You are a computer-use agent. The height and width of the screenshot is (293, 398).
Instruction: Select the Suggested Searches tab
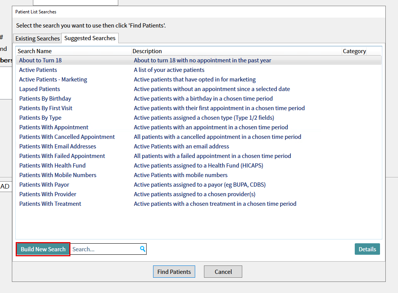point(90,38)
